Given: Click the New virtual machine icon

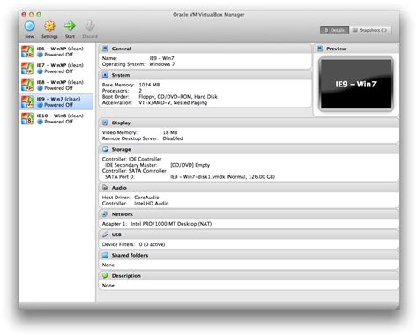Looking at the screenshot, I should click(29, 26).
